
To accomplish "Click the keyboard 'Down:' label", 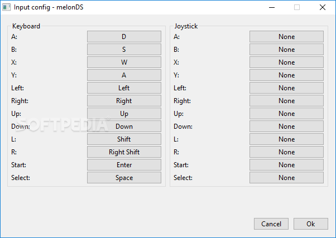I will (x=21, y=127).
